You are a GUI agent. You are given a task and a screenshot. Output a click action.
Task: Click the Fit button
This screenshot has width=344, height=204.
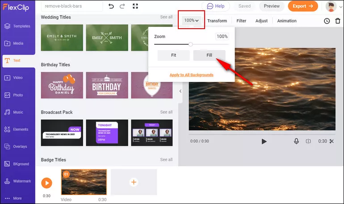pos(173,55)
